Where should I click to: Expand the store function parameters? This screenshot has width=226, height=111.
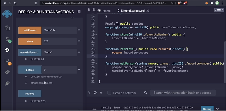(x=79, y=41)
